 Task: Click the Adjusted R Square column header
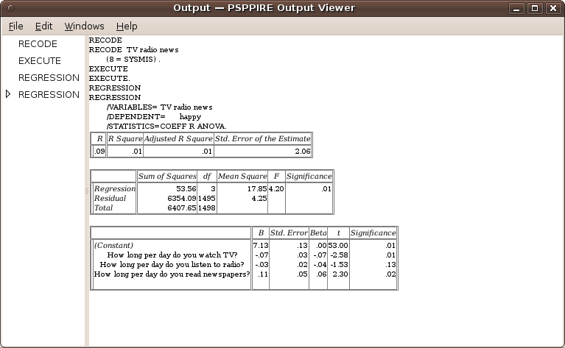click(x=178, y=138)
